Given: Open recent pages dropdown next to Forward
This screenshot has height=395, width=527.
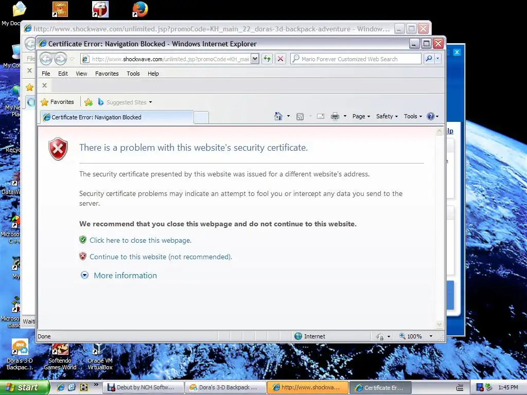Looking at the screenshot, I should pyautogui.click(x=72, y=59).
